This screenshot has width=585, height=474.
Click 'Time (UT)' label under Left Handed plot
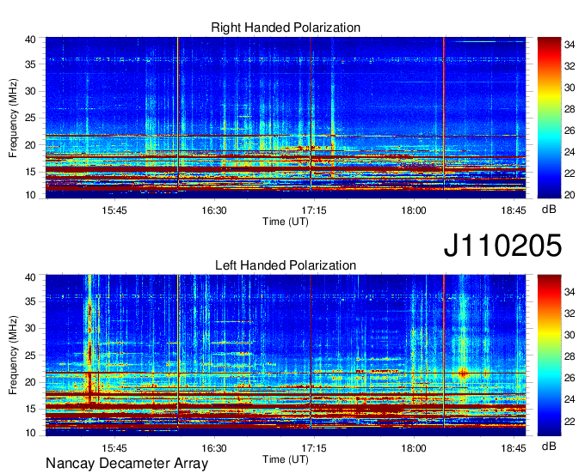pos(286,459)
